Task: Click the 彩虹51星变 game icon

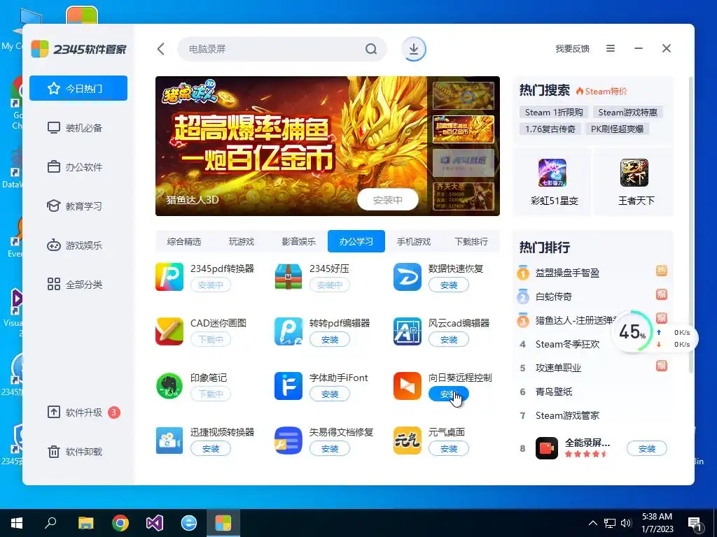Action: coord(552,173)
